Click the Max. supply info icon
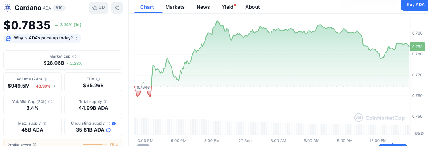This screenshot has height=146, width=428. 45,123
